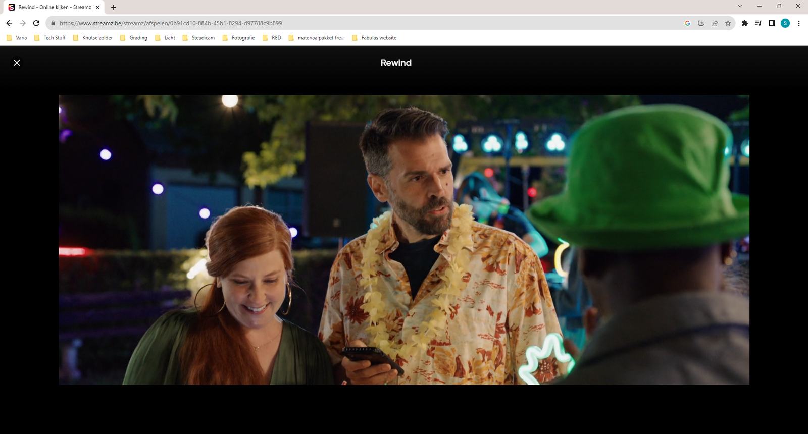Open the Varia bookmarks folder
The image size is (808, 434).
(x=17, y=38)
